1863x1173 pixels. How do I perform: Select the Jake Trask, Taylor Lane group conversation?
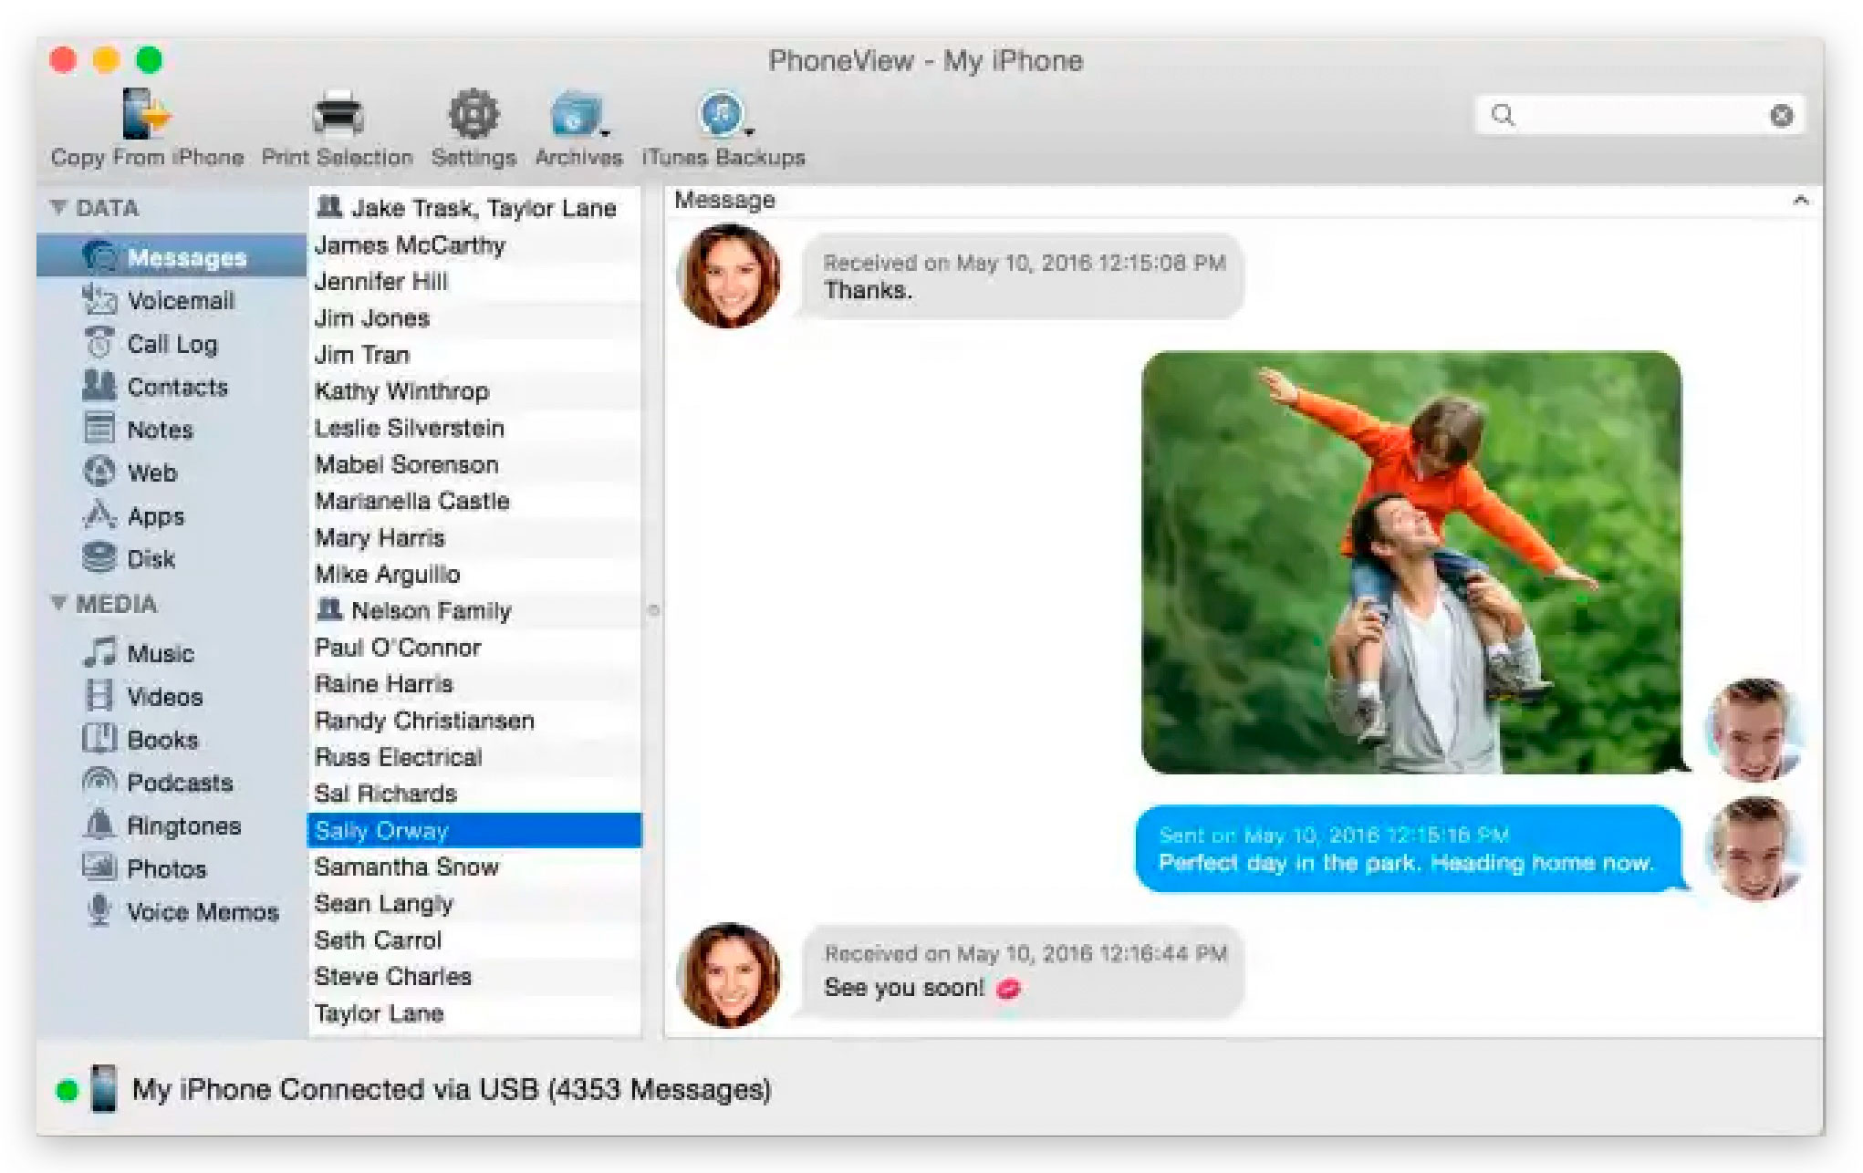tap(474, 207)
